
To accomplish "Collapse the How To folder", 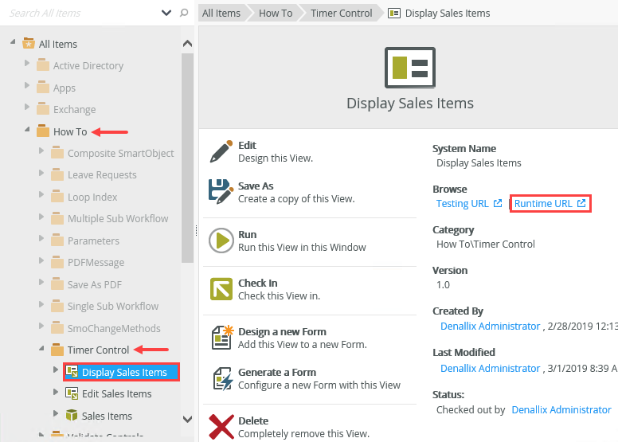I will 26,131.
